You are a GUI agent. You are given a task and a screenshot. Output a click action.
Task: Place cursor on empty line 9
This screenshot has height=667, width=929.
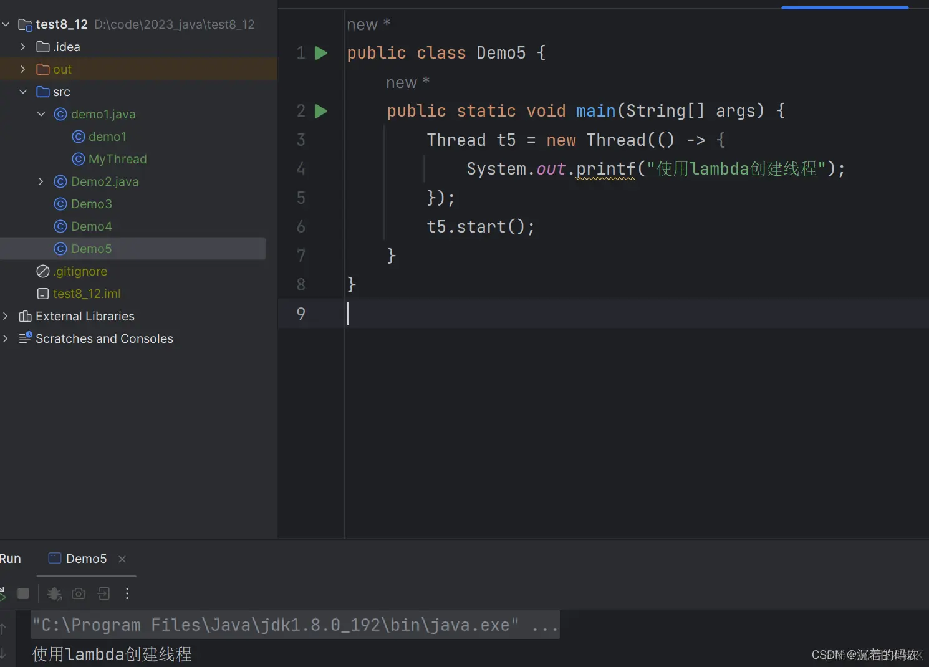636,314
